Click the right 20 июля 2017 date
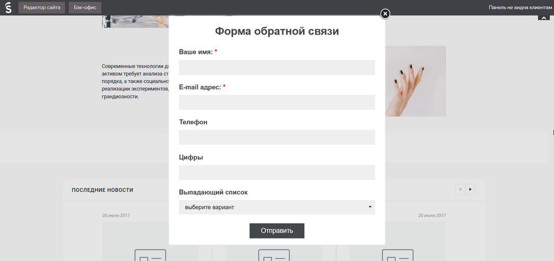This screenshot has height=261, width=554. click(432, 215)
